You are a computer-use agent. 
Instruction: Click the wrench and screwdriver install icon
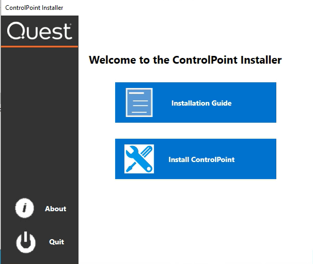(139, 159)
